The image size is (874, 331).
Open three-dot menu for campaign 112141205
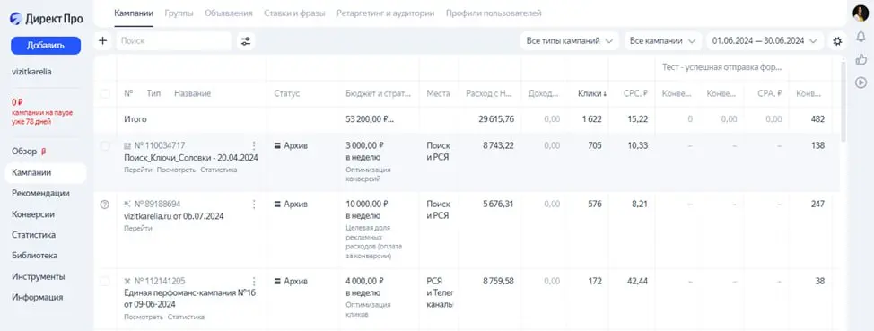tap(254, 282)
